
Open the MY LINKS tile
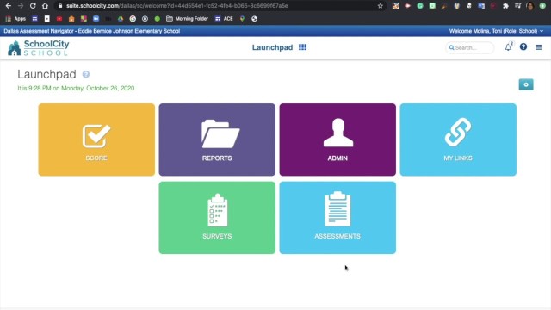coord(458,139)
